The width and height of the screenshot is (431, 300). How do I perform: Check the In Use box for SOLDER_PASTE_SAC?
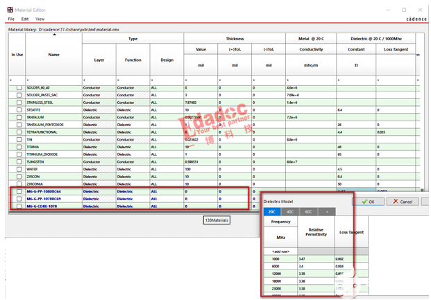19,95
